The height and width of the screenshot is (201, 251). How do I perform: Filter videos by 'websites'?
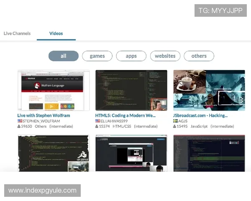[x=165, y=56]
